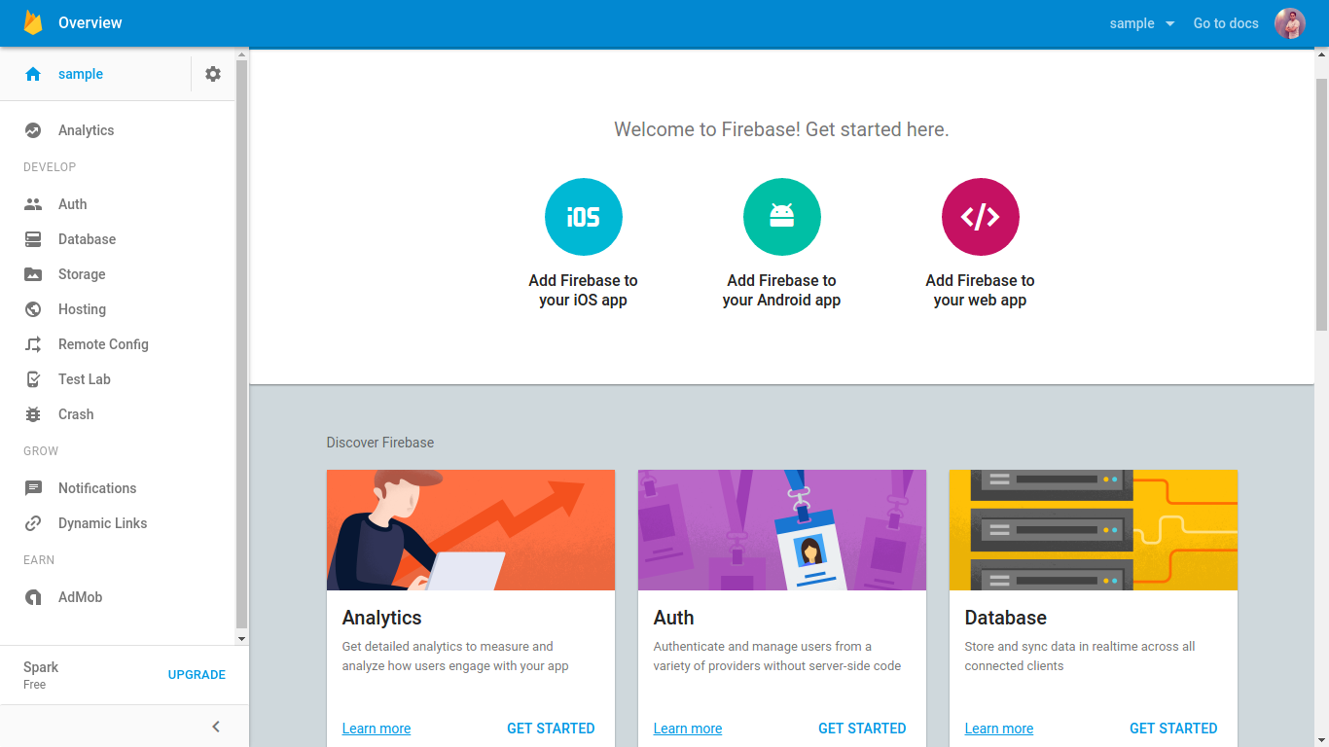Screen dimensions: 1329x747
Task: Open the Notifications section label
Action: 97,488
